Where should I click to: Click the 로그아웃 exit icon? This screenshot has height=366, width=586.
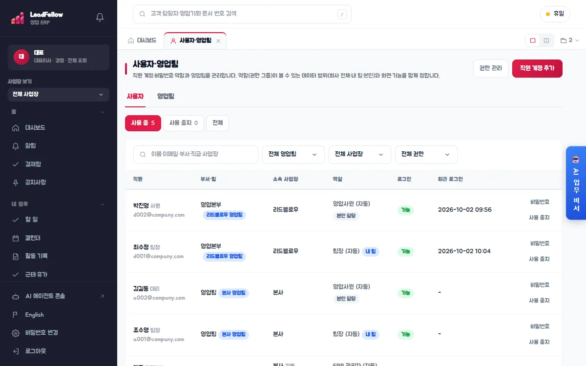(x=16, y=351)
